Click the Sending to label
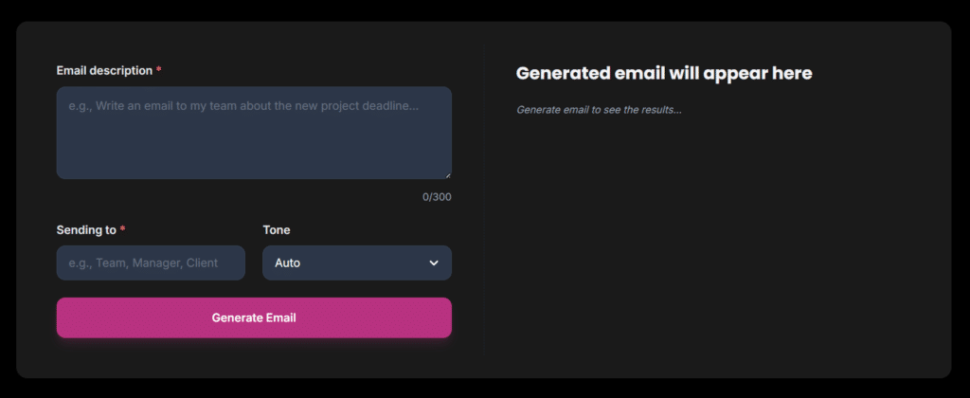 86,230
